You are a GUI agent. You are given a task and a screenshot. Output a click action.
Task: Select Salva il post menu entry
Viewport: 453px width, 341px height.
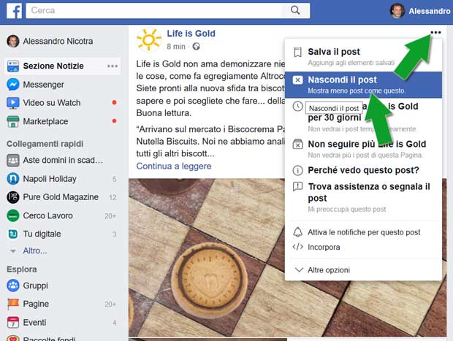pyautogui.click(x=363, y=57)
